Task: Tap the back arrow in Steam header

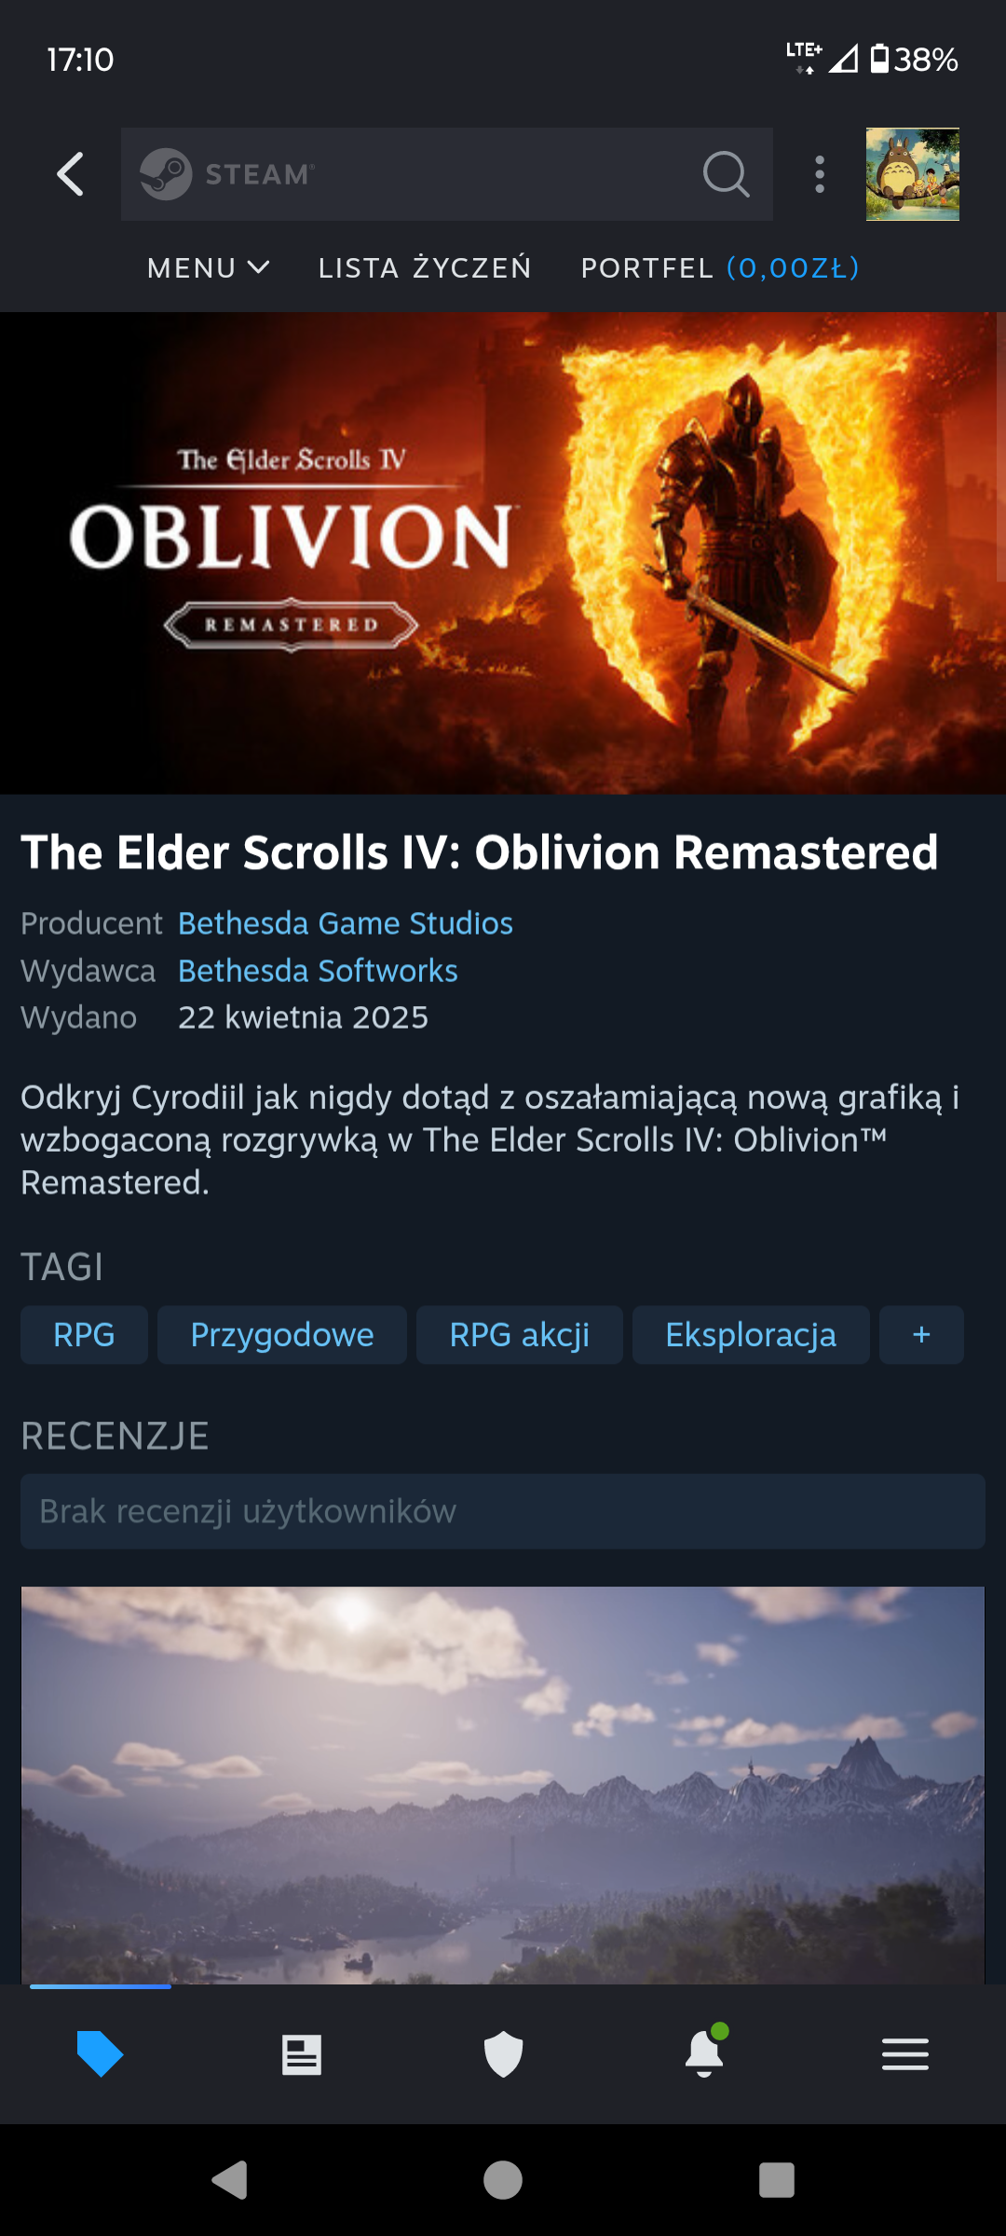Action: 71,174
